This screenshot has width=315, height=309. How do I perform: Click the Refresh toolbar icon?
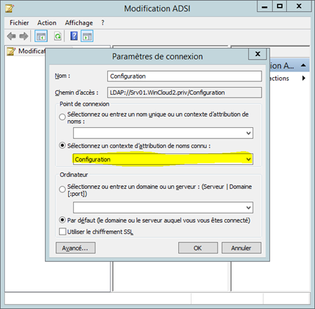pos(58,37)
